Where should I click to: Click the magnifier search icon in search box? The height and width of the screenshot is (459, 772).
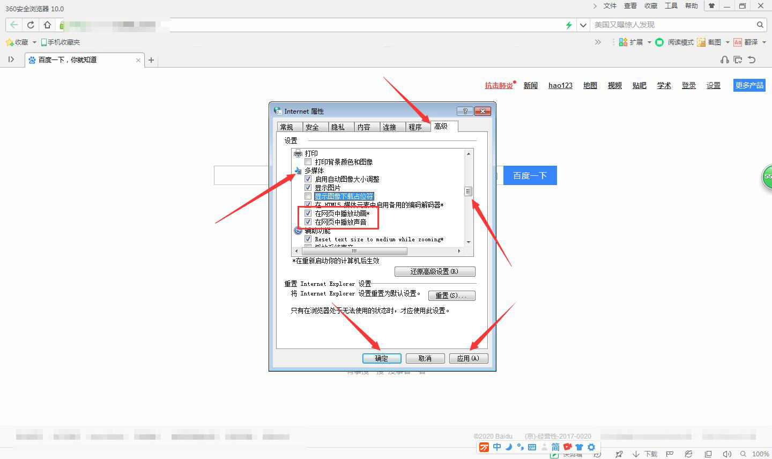[760, 25]
